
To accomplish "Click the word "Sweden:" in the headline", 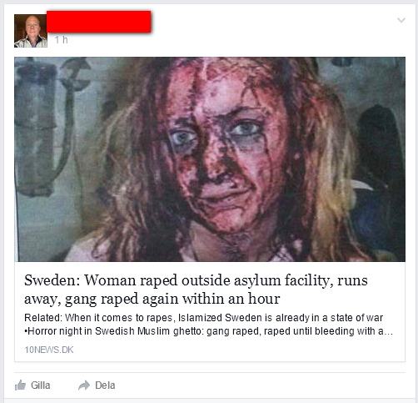I will pyautogui.click(x=52, y=280).
